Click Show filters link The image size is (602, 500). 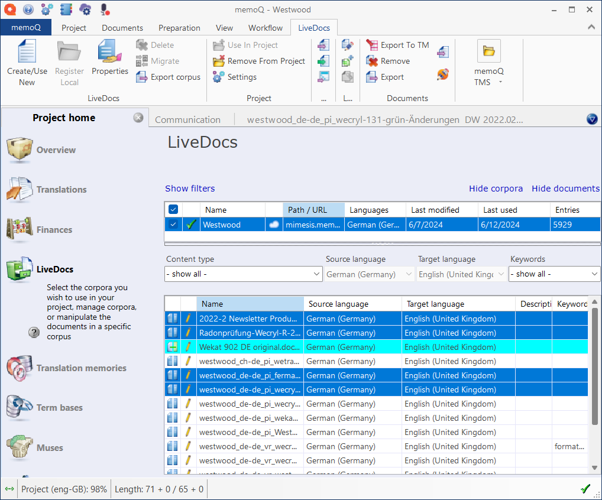click(190, 189)
